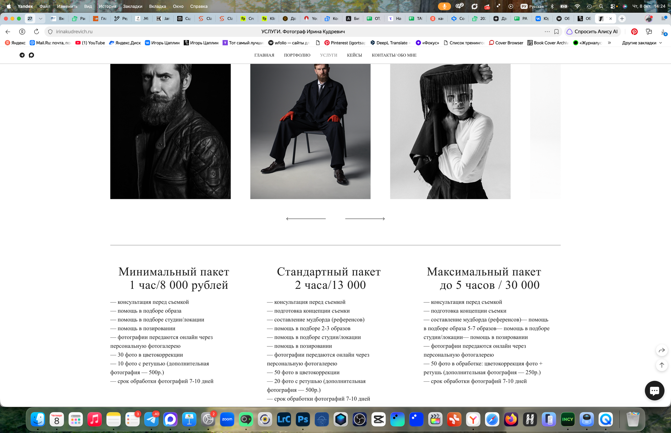The height and width of the screenshot is (433, 671).
Task: Open the DeepL Translate bookmark
Action: pyautogui.click(x=390, y=43)
